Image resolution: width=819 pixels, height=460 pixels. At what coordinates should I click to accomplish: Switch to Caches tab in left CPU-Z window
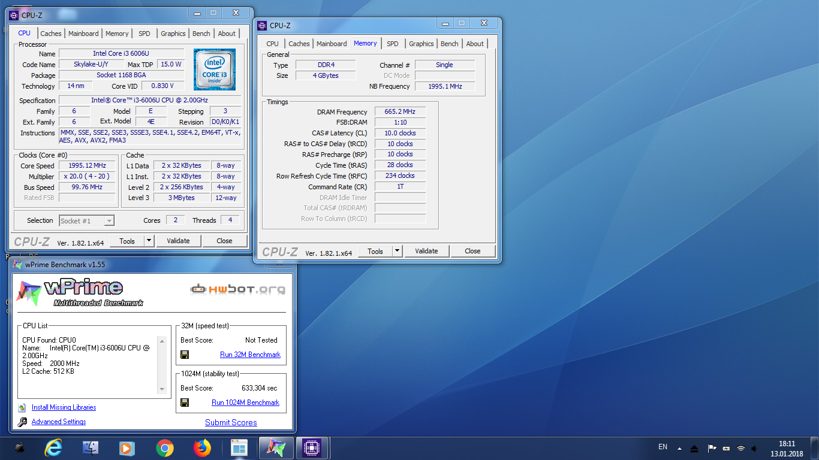coord(51,34)
